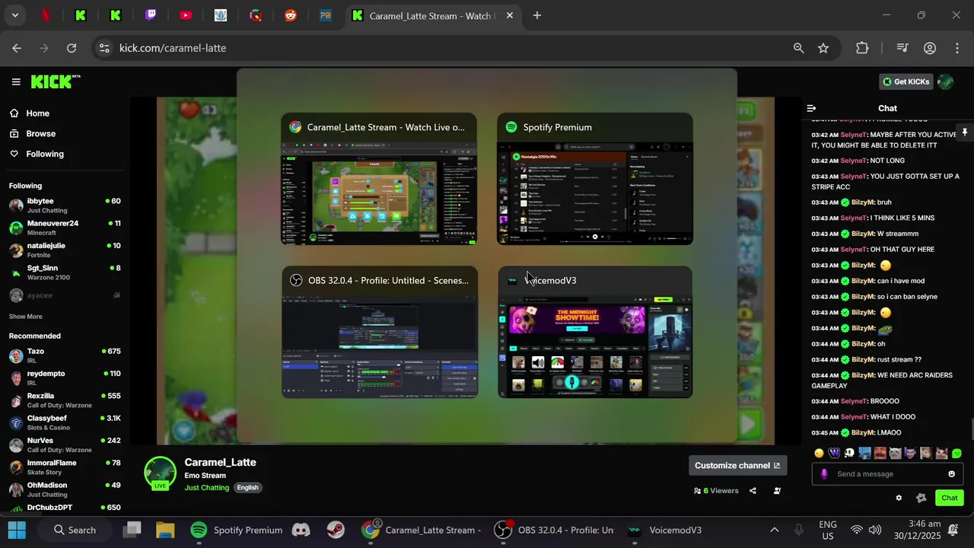
Task: Click the share stream icon
Action: pyautogui.click(x=753, y=491)
